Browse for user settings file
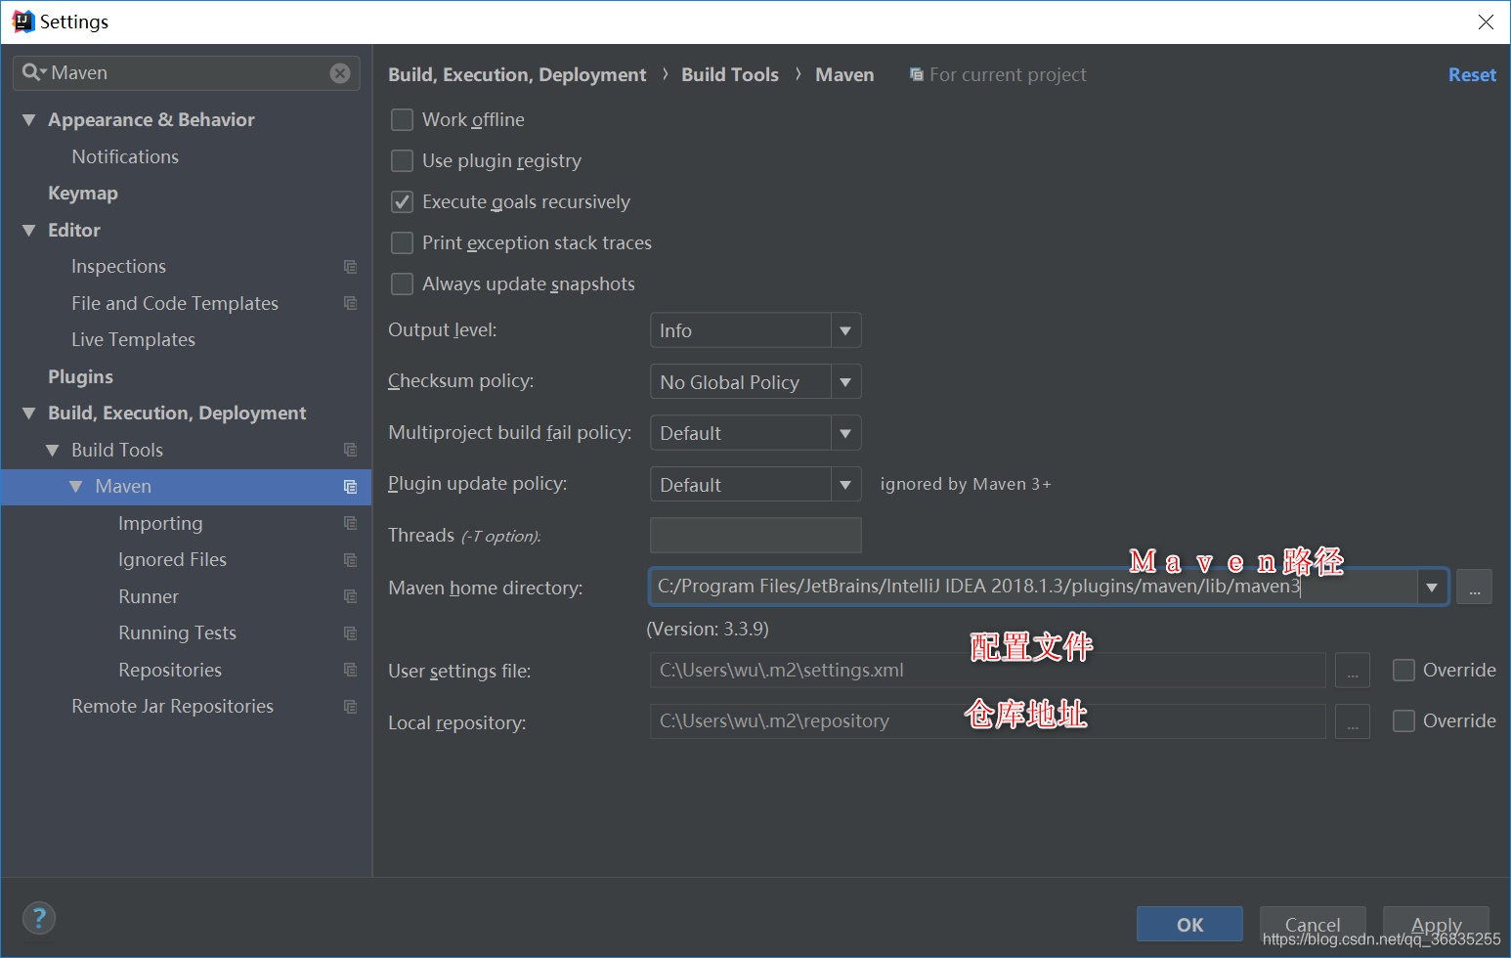The image size is (1511, 958). (1353, 671)
